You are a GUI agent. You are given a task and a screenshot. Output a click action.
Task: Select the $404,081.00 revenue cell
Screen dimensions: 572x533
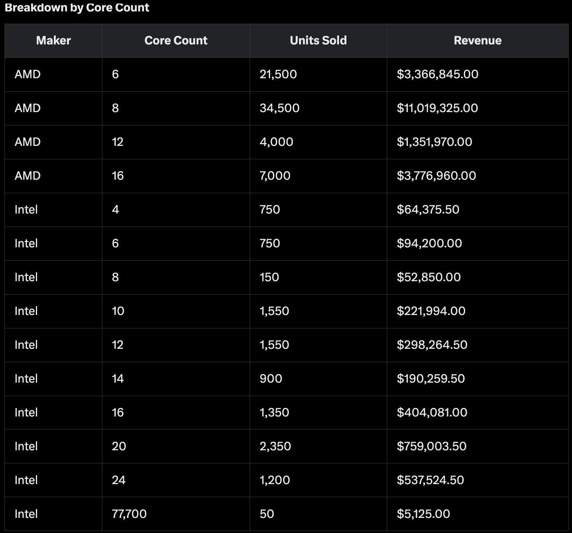[x=432, y=412]
